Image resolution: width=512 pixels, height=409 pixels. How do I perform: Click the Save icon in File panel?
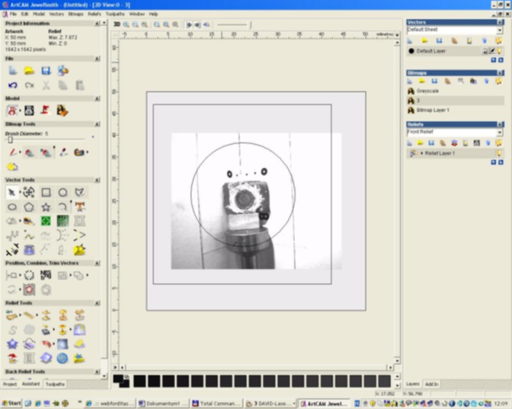coord(46,70)
